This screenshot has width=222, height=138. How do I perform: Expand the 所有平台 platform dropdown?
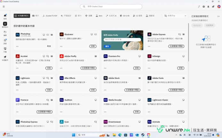point(175,16)
